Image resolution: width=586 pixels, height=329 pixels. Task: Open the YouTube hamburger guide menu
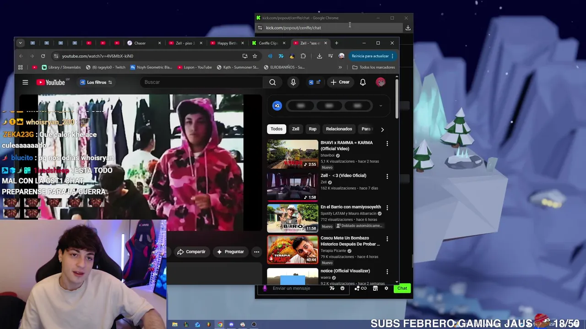pos(25,82)
